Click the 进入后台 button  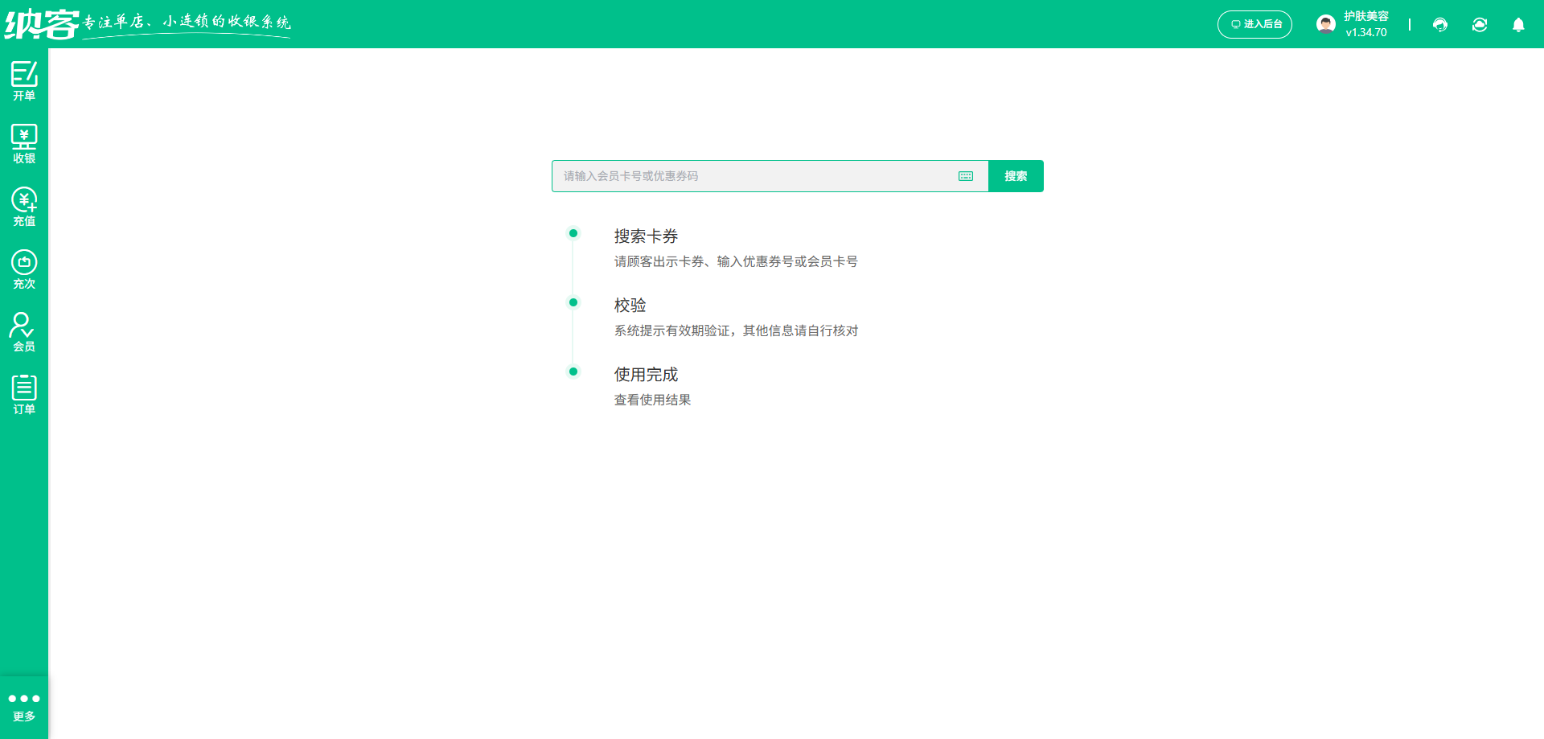[x=1254, y=24]
